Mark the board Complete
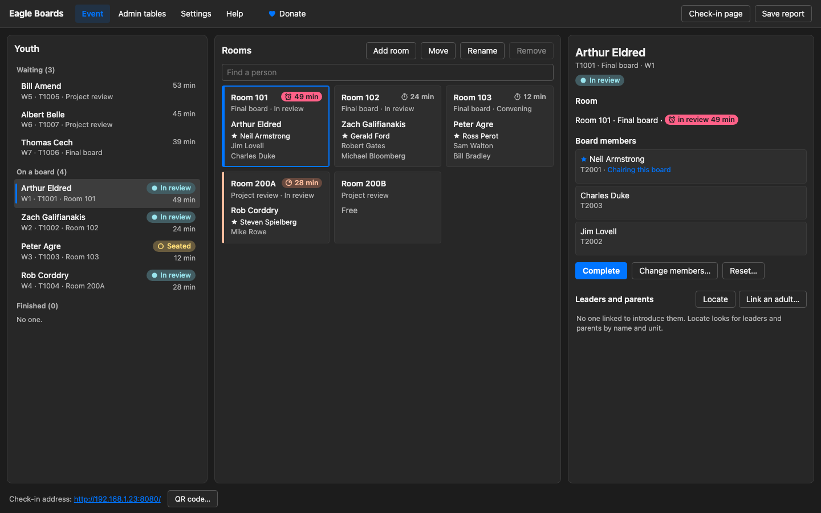Viewport: 821px width, 513px height. (601, 271)
